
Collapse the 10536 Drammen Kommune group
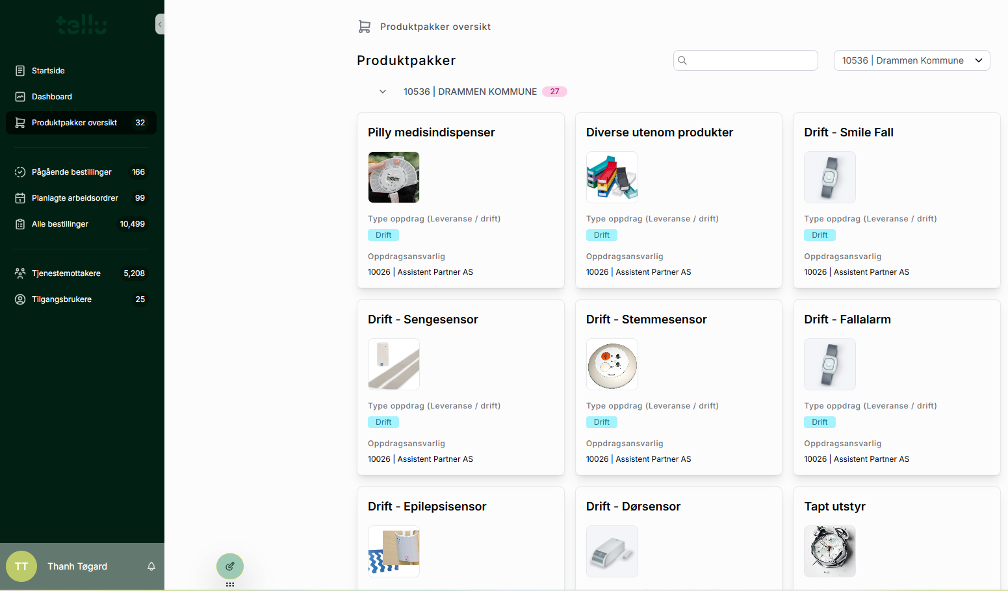(383, 92)
